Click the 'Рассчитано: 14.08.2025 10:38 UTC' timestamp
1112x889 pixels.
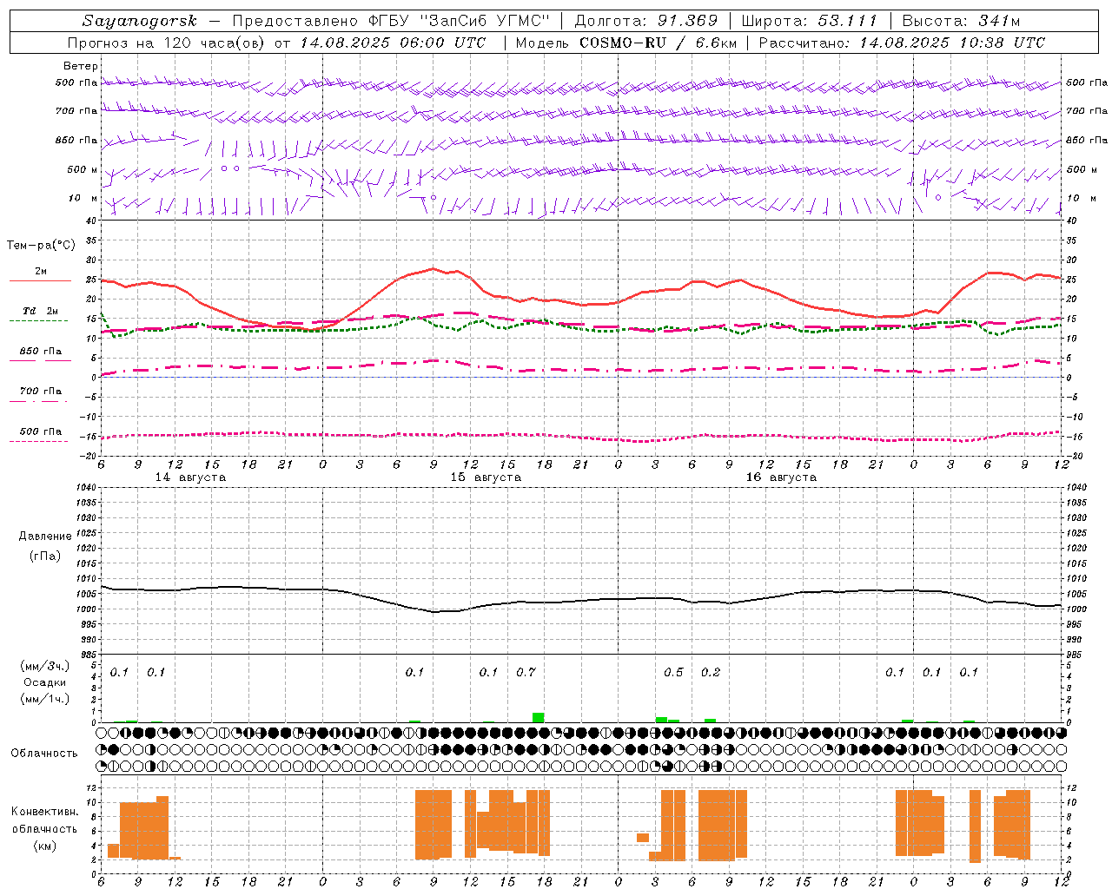tap(902, 43)
